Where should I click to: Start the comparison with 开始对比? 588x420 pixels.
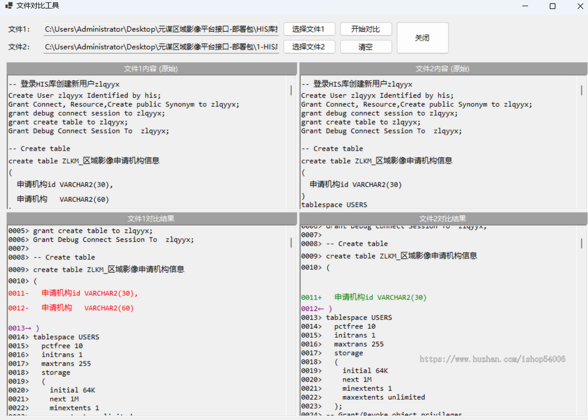coord(366,29)
